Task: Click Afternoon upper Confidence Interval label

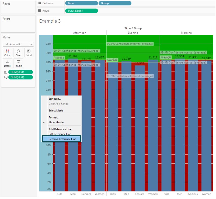Action: 76,51
